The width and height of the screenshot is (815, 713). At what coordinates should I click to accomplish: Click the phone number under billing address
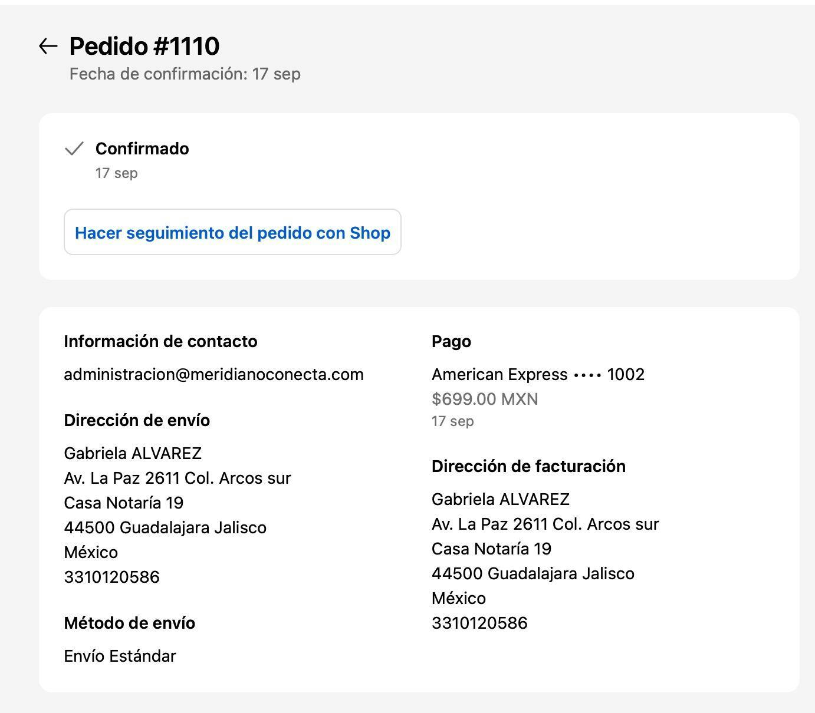[479, 623]
